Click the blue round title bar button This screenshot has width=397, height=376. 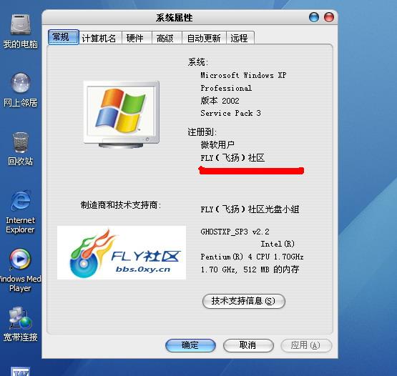[314, 17]
